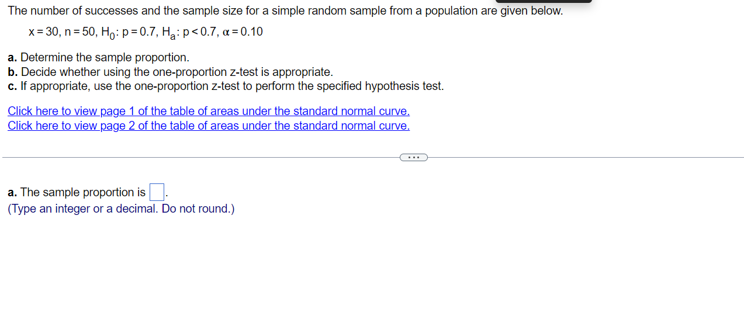
Task: Click the problem statement's first sentence
Action: [x=285, y=11]
